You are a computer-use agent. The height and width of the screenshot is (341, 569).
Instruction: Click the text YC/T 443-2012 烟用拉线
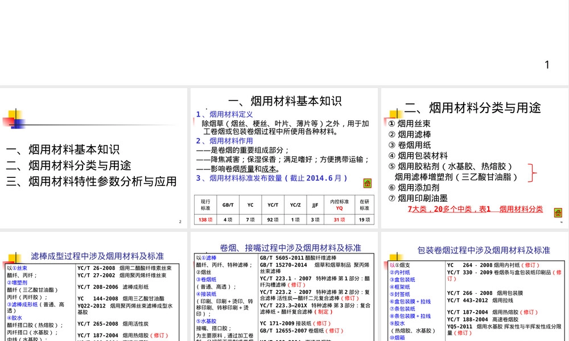point(480,301)
